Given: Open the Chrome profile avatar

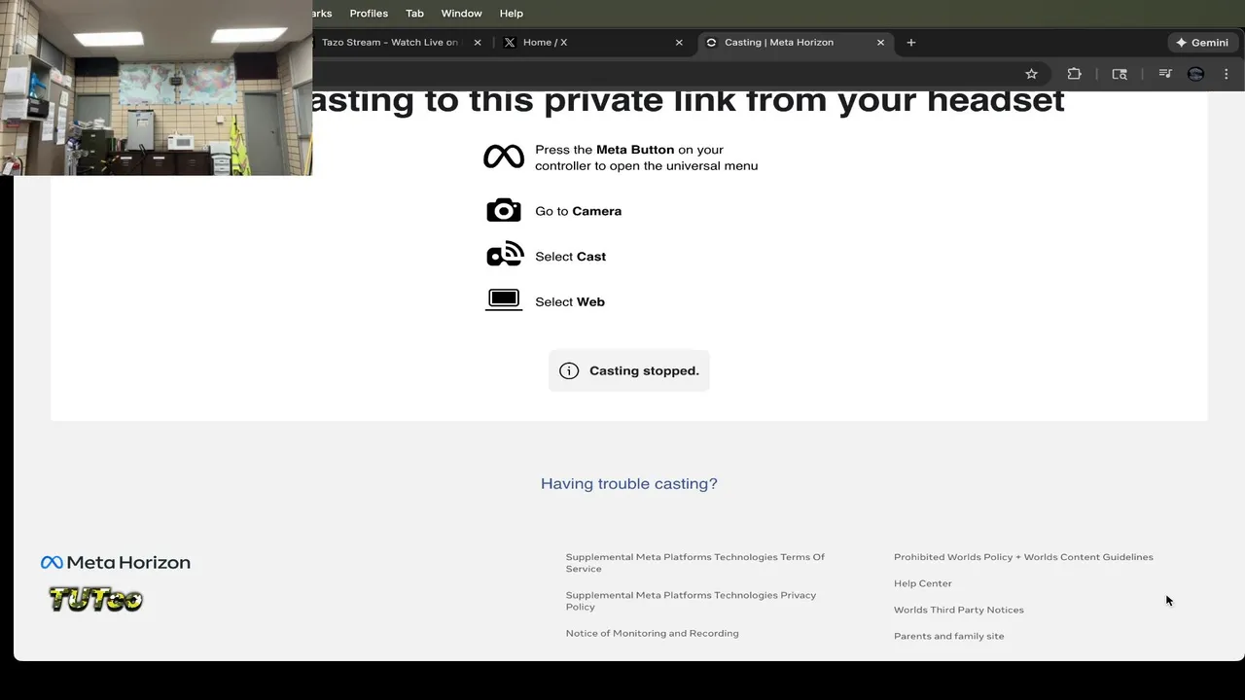Looking at the screenshot, I should 1195,74.
